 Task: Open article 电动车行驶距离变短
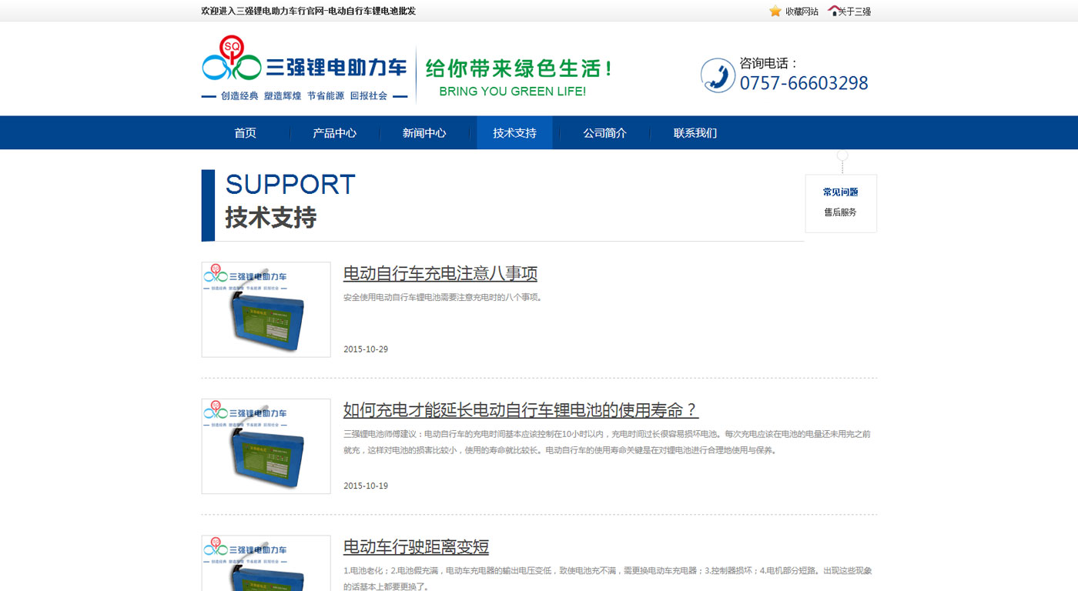click(x=416, y=546)
